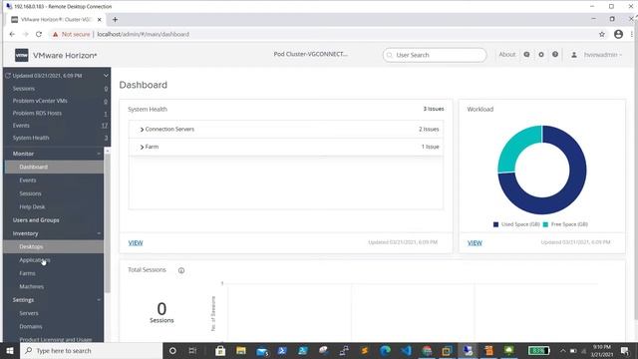Open Domains under Settings
The width and height of the screenshot is (638, 359).
31,326
